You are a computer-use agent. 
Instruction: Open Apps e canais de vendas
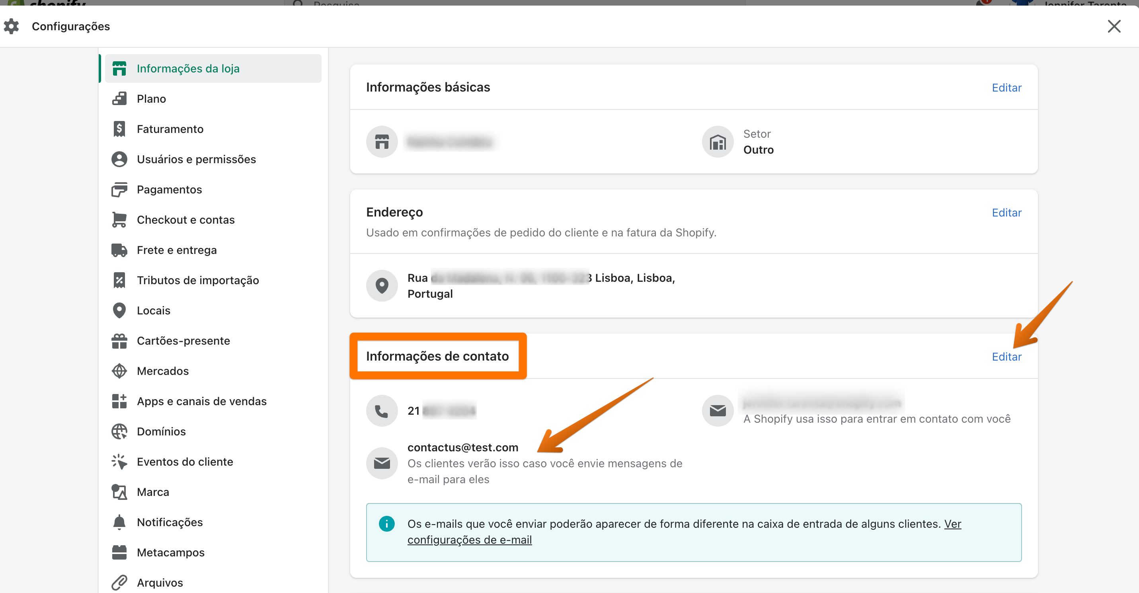201,401
